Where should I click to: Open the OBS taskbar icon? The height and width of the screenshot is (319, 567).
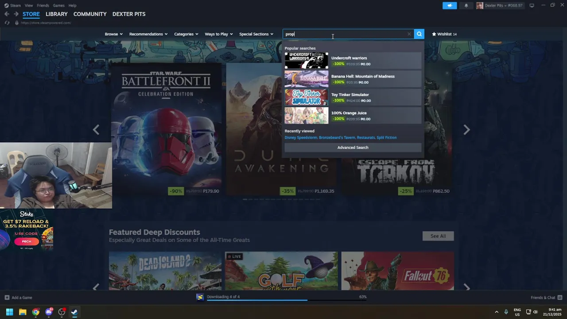tap(62, 312)
